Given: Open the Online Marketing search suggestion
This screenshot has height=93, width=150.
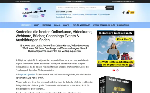Looking at the screenshot, I should click(78, 15).
